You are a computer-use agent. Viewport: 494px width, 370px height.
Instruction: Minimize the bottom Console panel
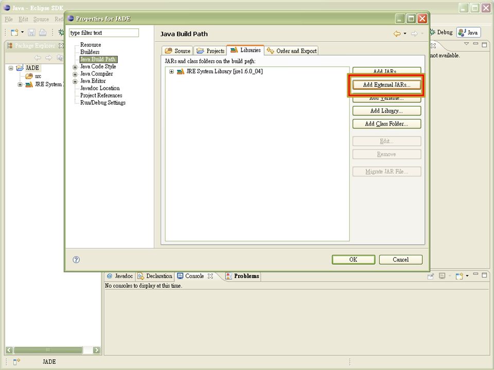pyautogui.click(x=475, y=274)
